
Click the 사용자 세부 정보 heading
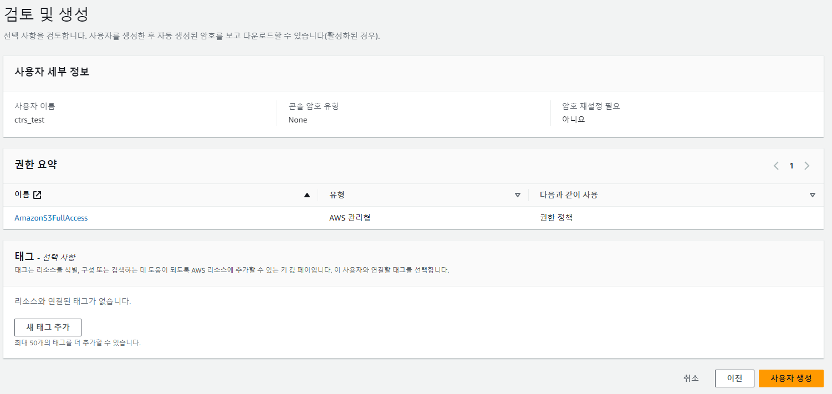[52, 72]
